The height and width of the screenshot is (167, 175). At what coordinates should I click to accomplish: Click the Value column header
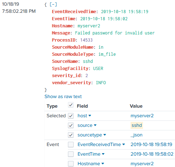point(136,106)
